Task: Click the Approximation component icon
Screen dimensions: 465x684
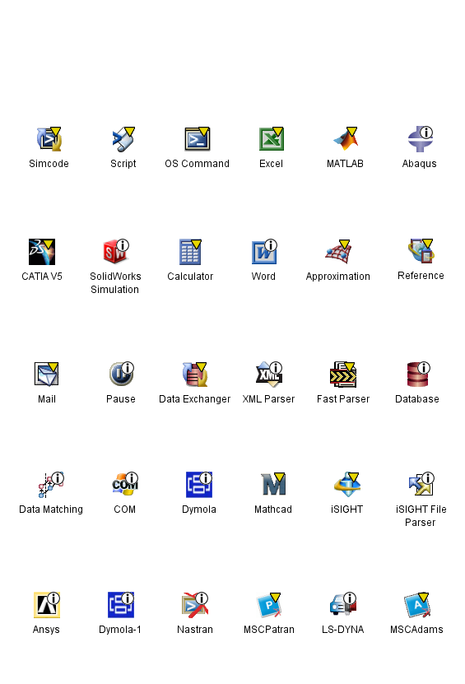Action: click(x=338, y=252)
